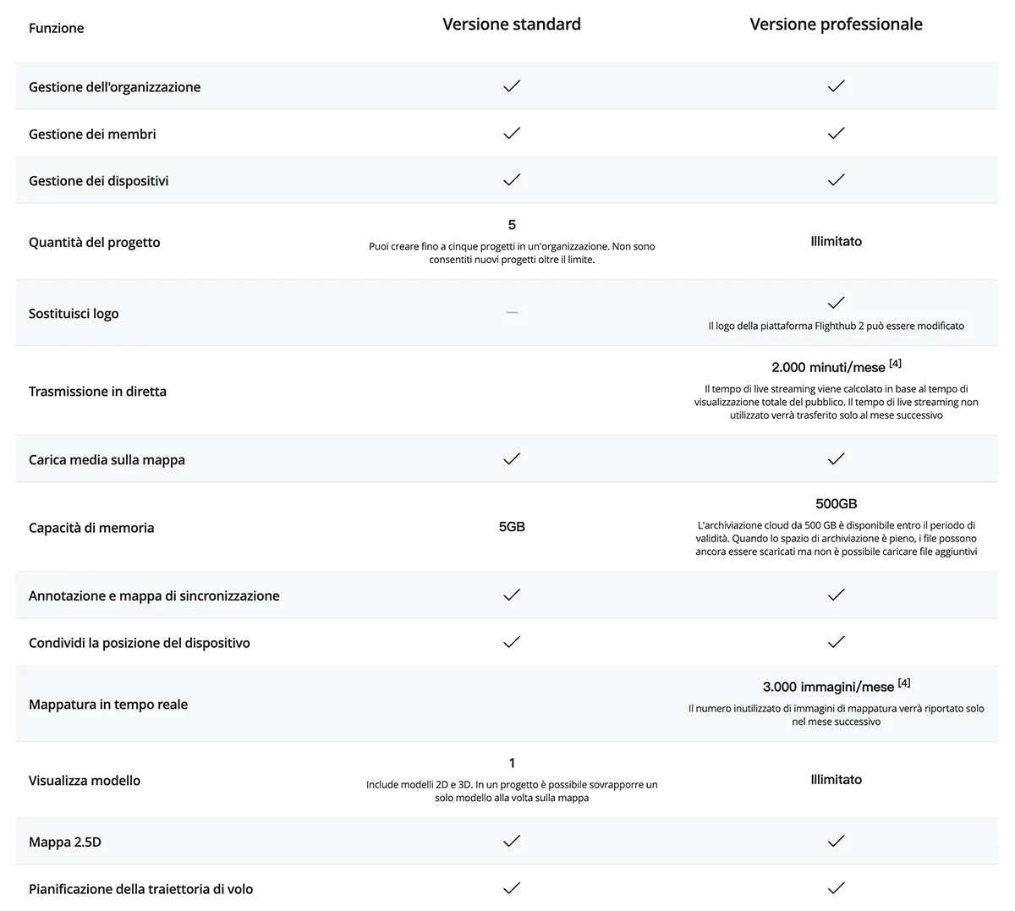Click the professional checkmark for Annotazione e mappa

pos(836,595)
